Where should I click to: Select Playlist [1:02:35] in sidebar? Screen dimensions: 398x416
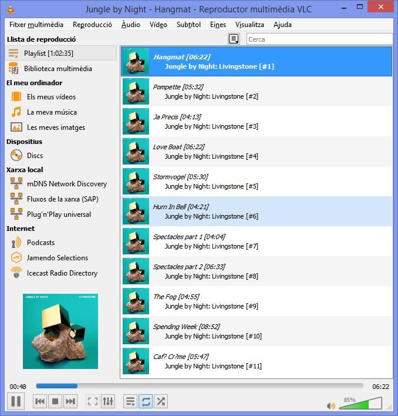(x=61, y=53)
